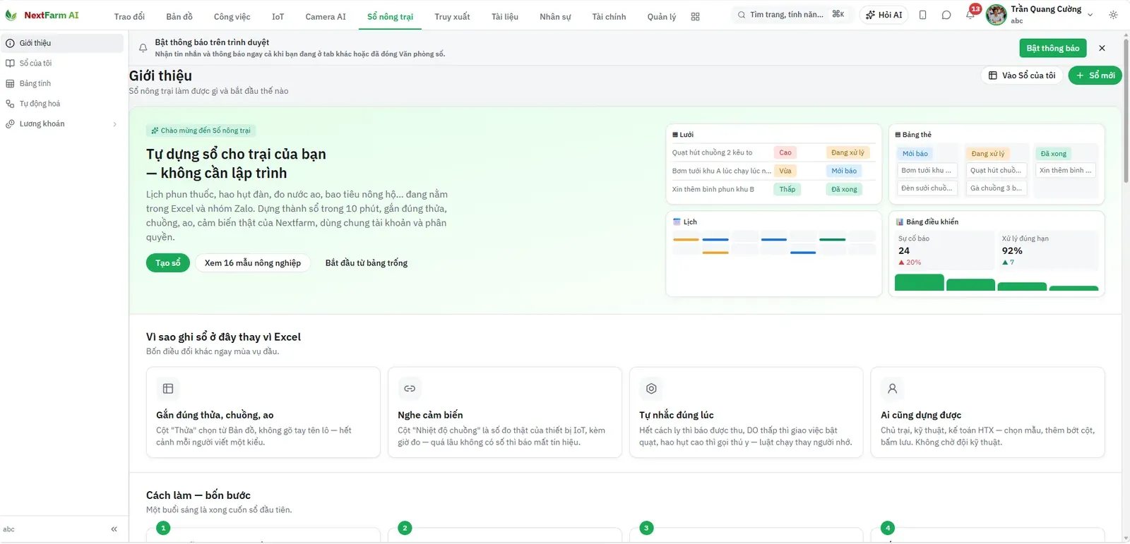Click the link icon in Nghe cảm biến card
Viewport: 1130px width, 544px height.
[410, 389]
